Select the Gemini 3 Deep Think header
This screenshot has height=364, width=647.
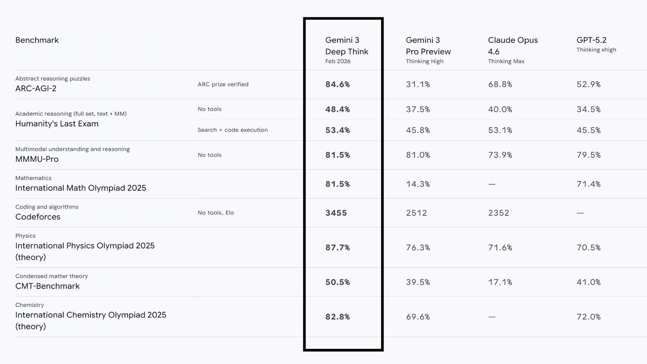[346, 46]
